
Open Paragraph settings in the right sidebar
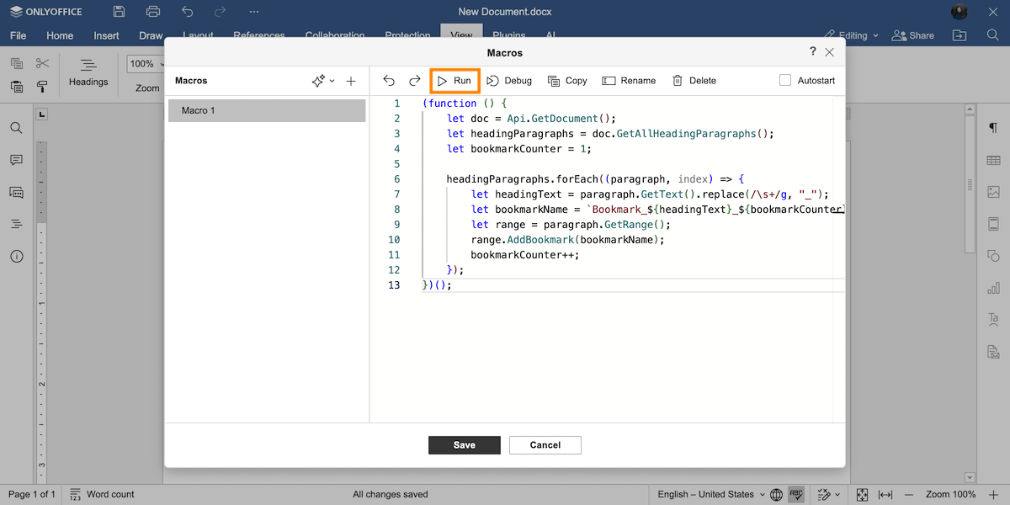point(993,128)
